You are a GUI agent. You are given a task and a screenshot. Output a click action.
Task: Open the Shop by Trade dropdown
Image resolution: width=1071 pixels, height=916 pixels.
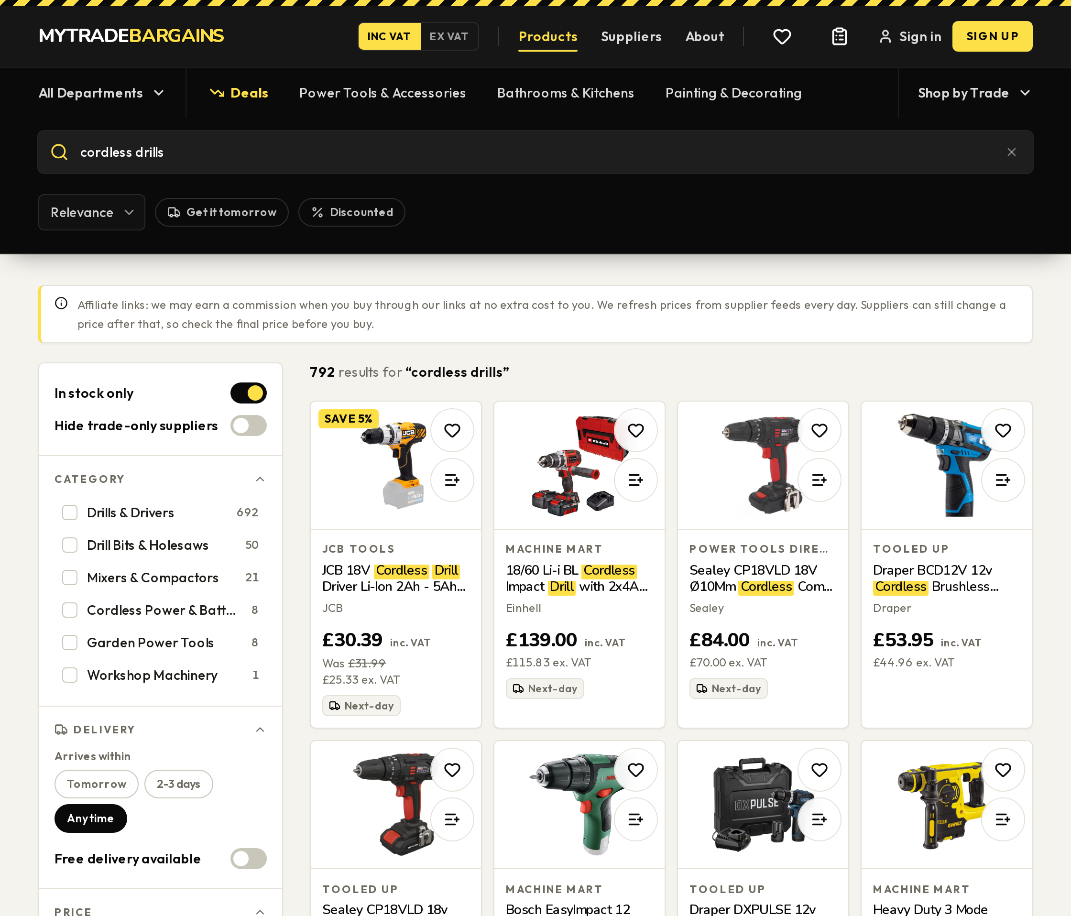[x=974, y=93]
